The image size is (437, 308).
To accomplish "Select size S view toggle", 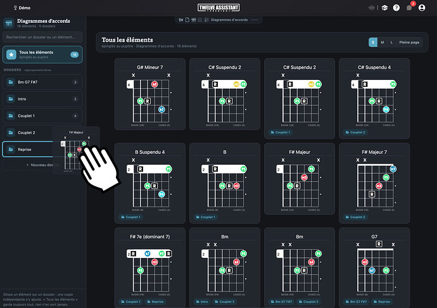I will coord(373,42).
